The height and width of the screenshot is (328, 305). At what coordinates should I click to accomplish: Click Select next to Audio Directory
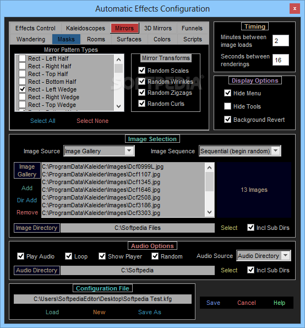[229, 270]
